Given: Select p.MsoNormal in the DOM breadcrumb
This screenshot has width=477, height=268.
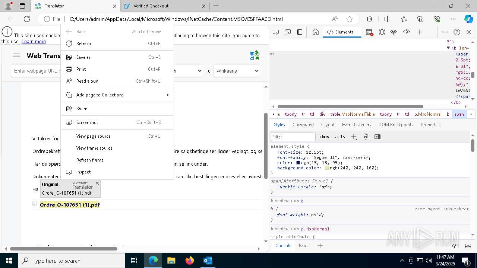Looking at the screenshot, I should [x=428, y=114].
